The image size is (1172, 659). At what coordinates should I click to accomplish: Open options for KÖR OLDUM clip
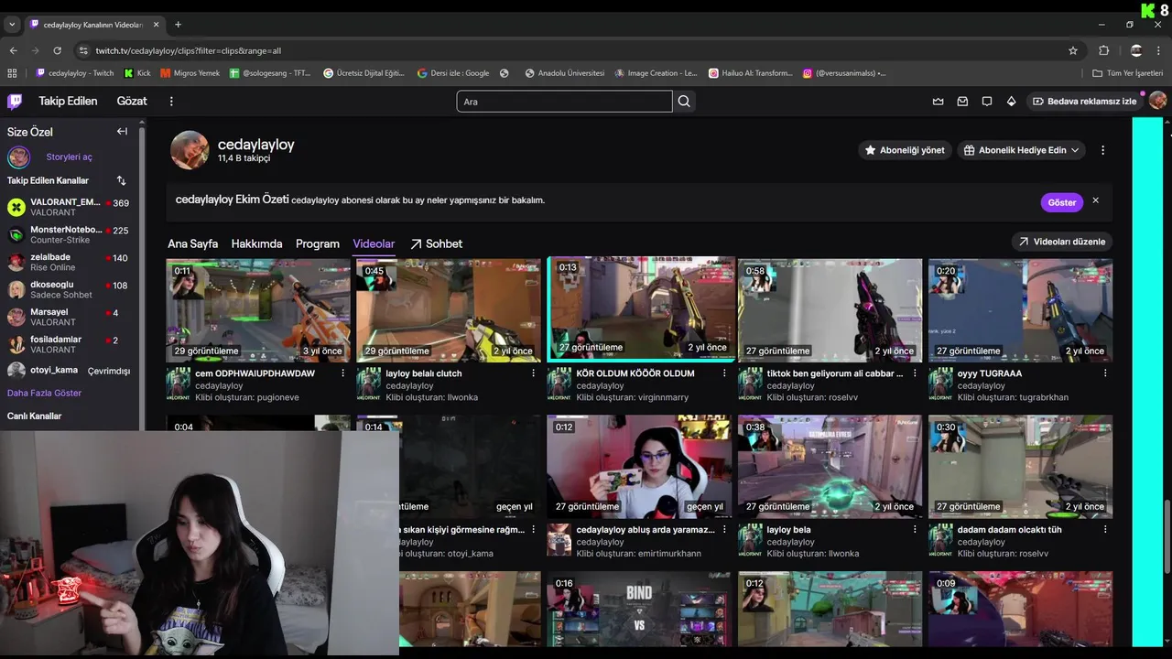tap(724, 373)
